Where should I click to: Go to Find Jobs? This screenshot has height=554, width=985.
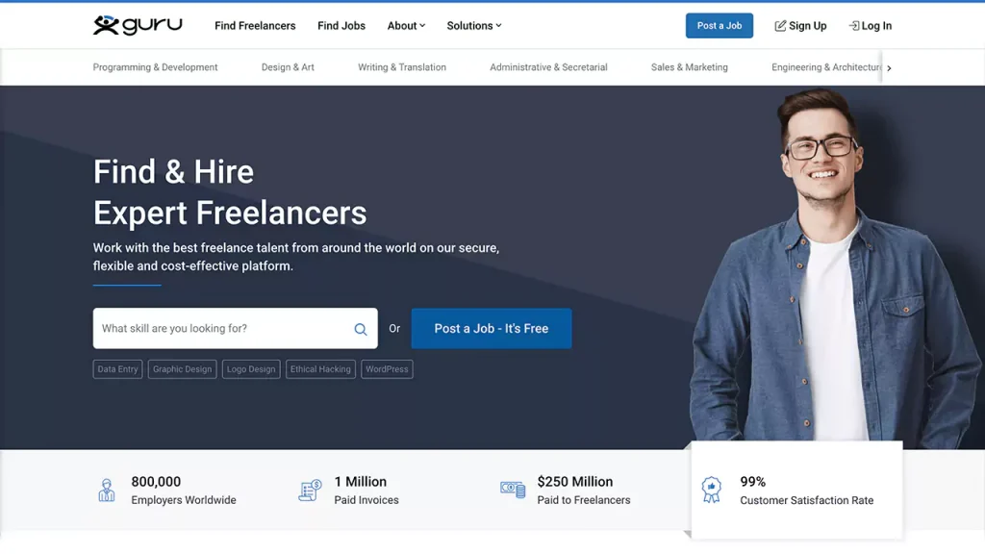(341, 26)
